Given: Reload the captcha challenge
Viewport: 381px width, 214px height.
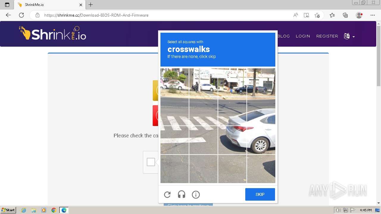Looking at the screenshot, I should click(167, 195).
